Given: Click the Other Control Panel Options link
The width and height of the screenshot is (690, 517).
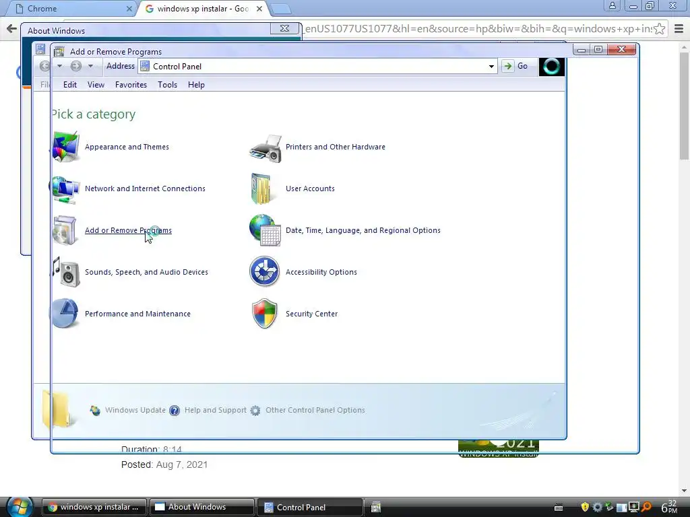Looking at the screenshot, I should (x=315, y=410).
